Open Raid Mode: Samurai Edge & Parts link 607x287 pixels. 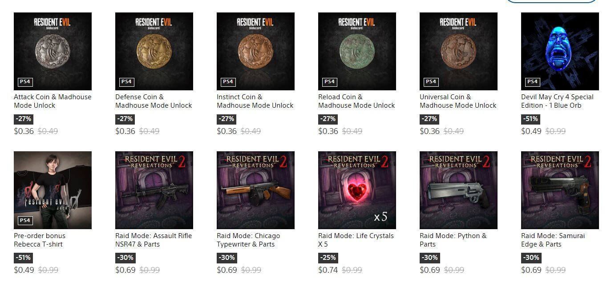[x=553, y=240]
